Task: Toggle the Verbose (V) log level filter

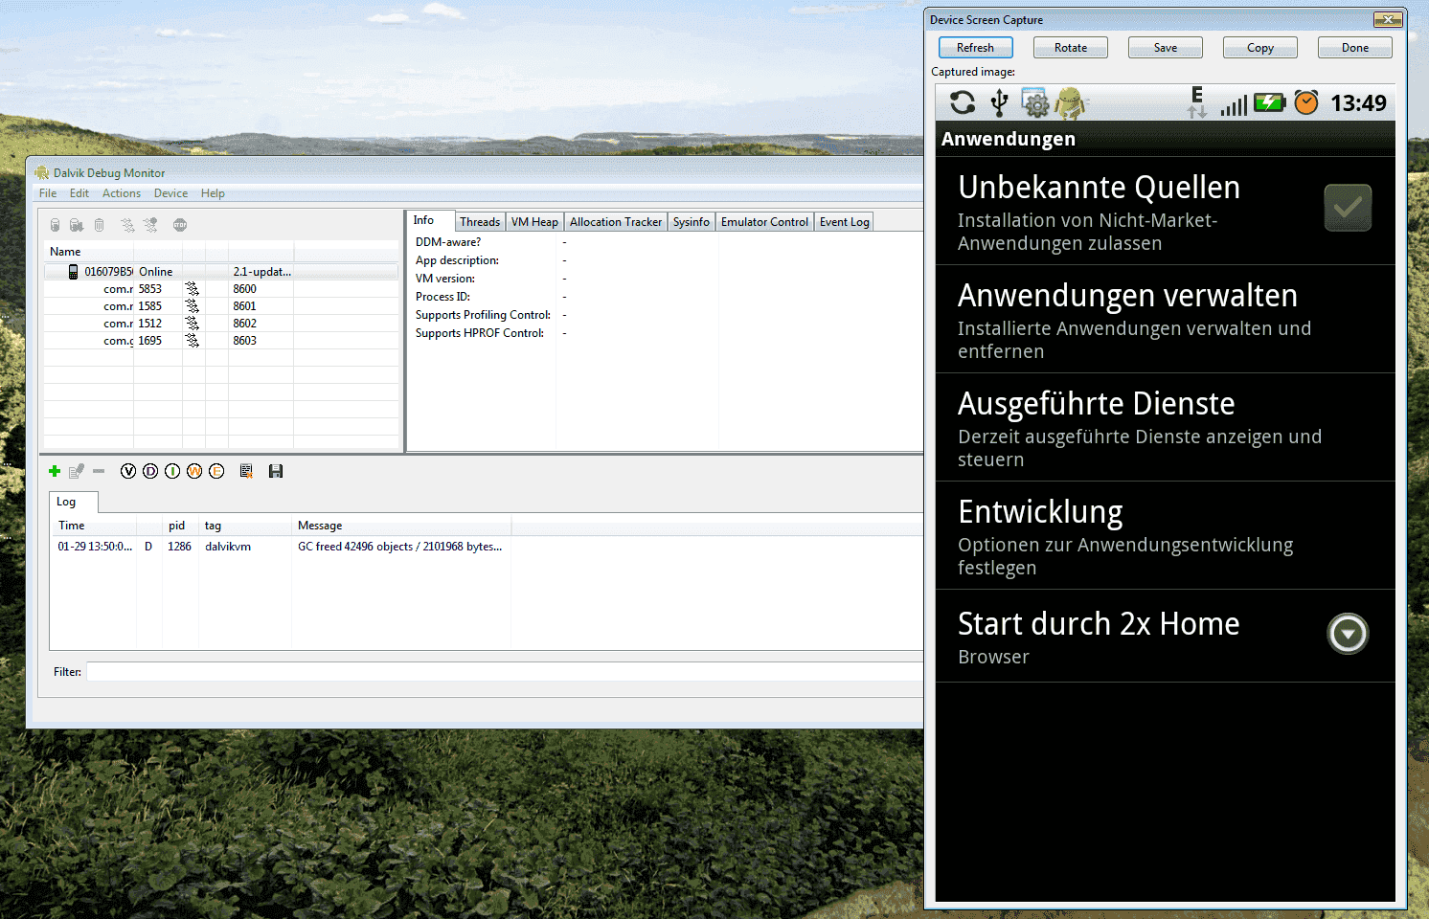Action: (128, 471)
